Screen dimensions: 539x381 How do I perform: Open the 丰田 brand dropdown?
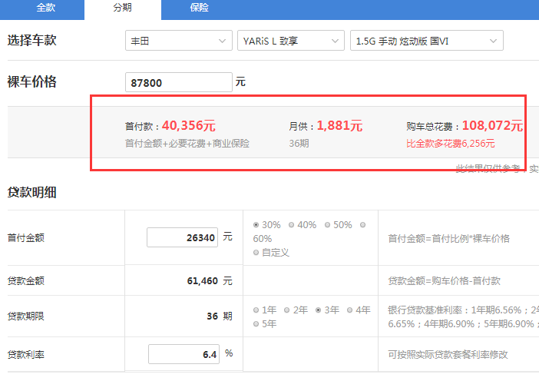point(179,41)
